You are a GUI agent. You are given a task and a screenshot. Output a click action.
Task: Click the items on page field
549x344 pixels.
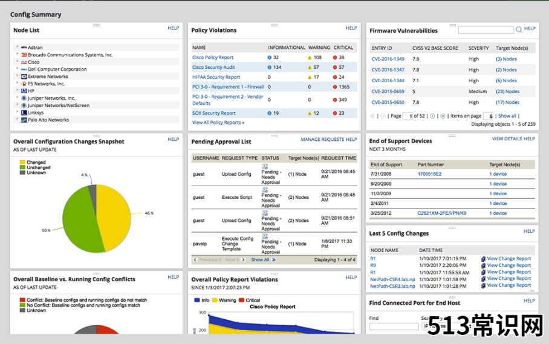pyautogui.click(x=488, y=116)
